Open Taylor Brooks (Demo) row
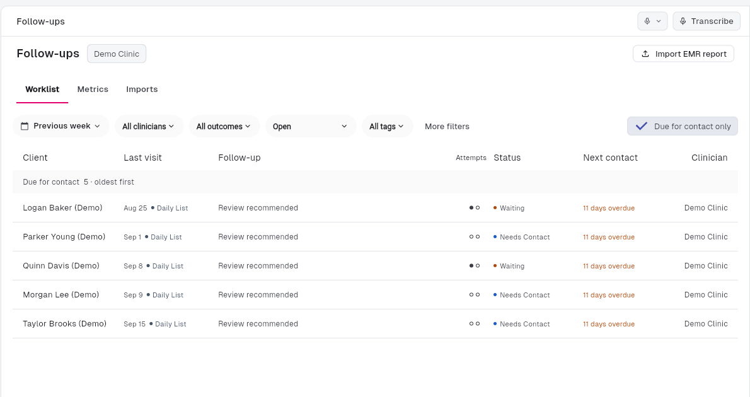The width and height of the screenshot is (750, 397). coord(375,324)
